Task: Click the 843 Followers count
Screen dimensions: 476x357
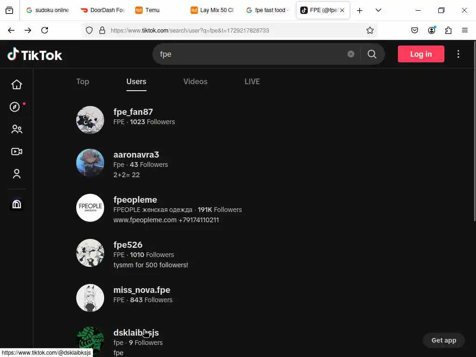Action: pyautogui.click(x=151, y=300)
